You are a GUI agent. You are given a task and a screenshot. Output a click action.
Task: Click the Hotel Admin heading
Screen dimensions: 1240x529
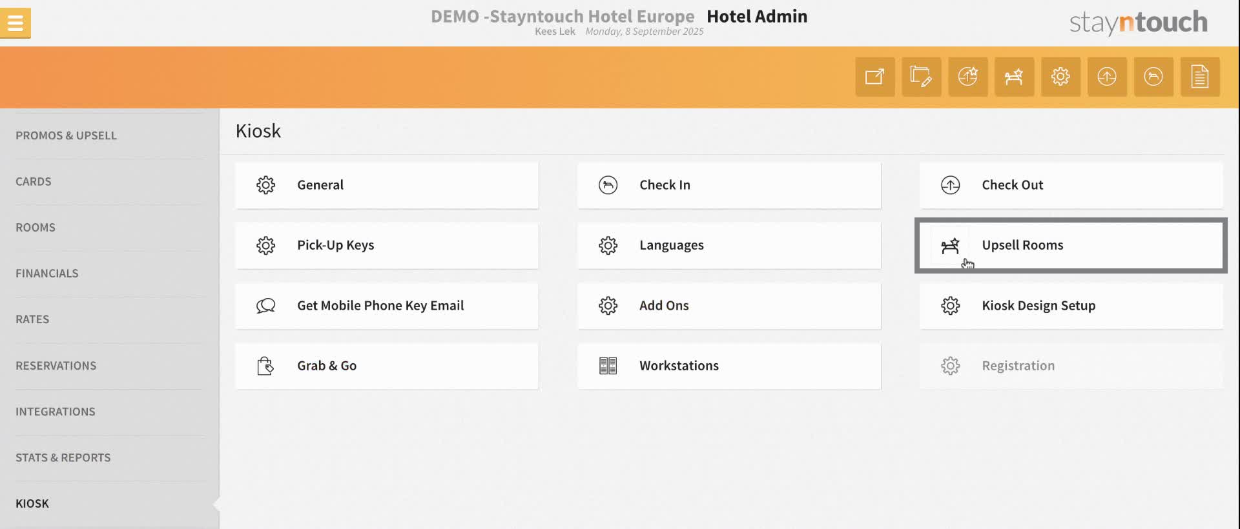(757, 16)
